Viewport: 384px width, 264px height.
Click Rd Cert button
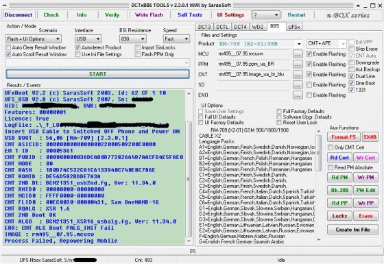(339, 158)
